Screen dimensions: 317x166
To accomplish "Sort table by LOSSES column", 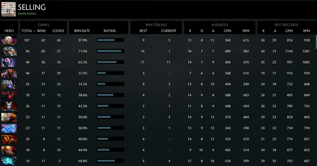I will coord(58,31).
